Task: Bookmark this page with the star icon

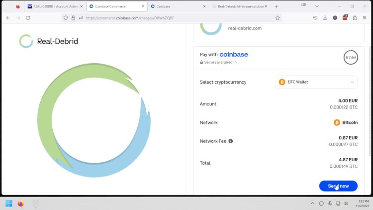Action: click(278, 18)
